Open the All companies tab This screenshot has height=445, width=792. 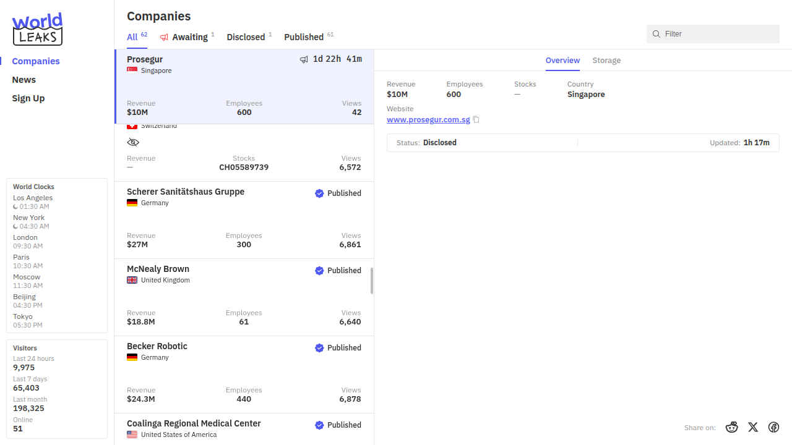point(137,37)
